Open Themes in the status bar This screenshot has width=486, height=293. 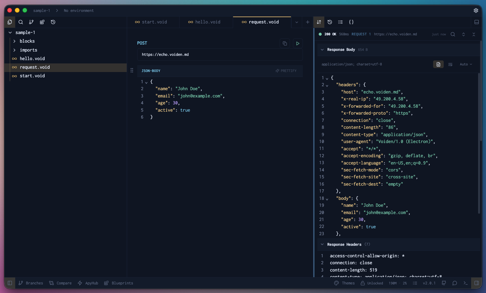point(344,283)
